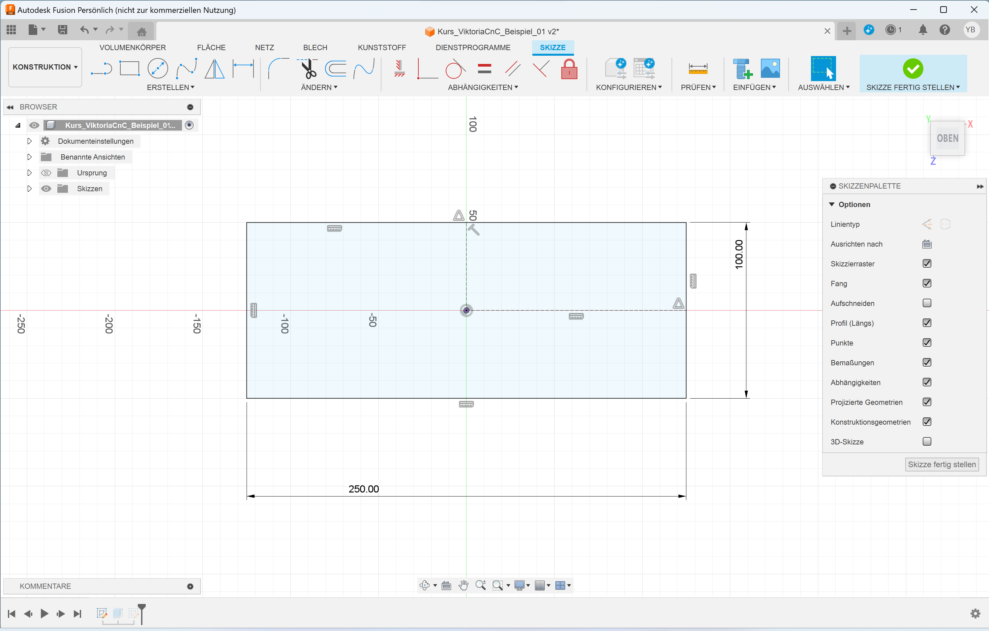Image resolution: width=989 pixels, height=631 pixels.
Task: Turn on 3D-Skizze option
Action: tap(927, 442)
